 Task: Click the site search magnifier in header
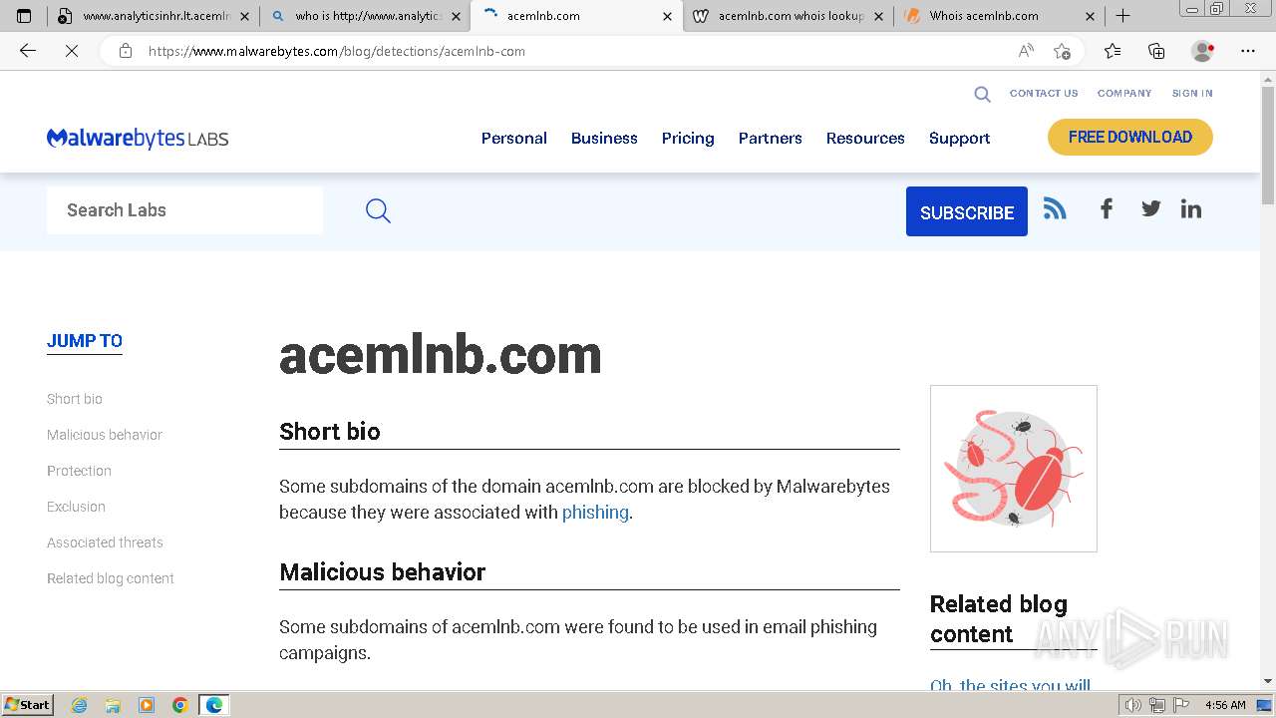(982, 94)
